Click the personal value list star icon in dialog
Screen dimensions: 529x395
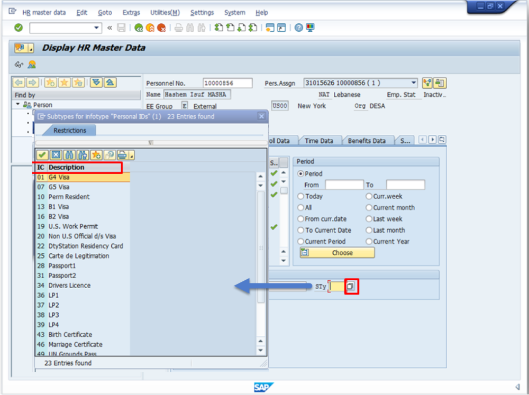[96, 155]
